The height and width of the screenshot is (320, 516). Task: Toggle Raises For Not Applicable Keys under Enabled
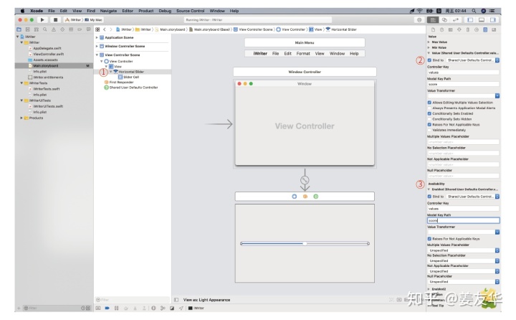pyautogui.click(x=429, y=239)
